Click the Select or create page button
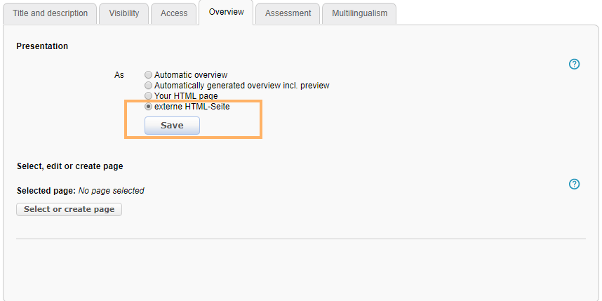This screenshot has width=602, height=301. point(69,210)
